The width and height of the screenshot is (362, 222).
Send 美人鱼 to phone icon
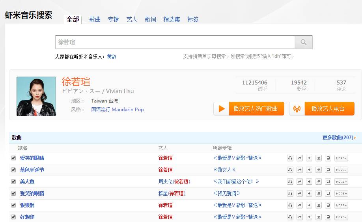[x=328, y=182]
